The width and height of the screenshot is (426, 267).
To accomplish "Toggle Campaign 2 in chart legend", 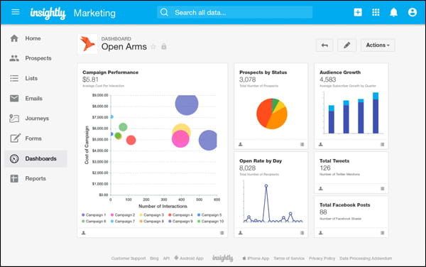I will coord(123,215).
